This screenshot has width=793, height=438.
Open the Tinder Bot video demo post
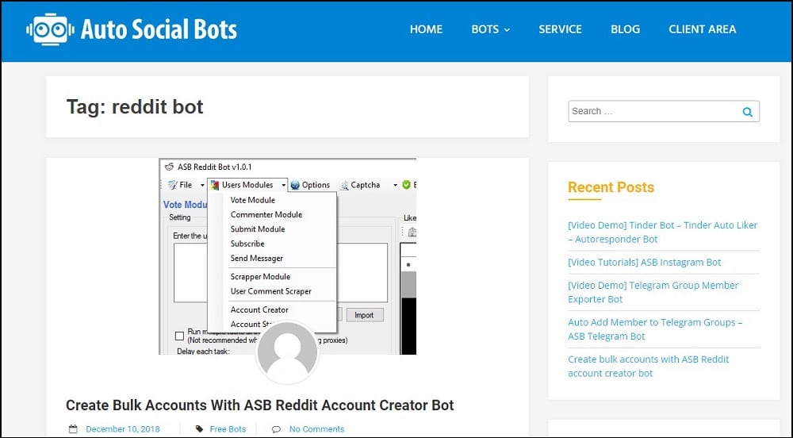tap(662, 232)
